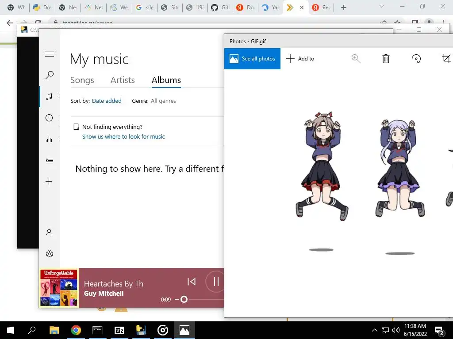Open Now playing equalizer bars icon
Screen dimensions: 453x339
pos(49,139)
